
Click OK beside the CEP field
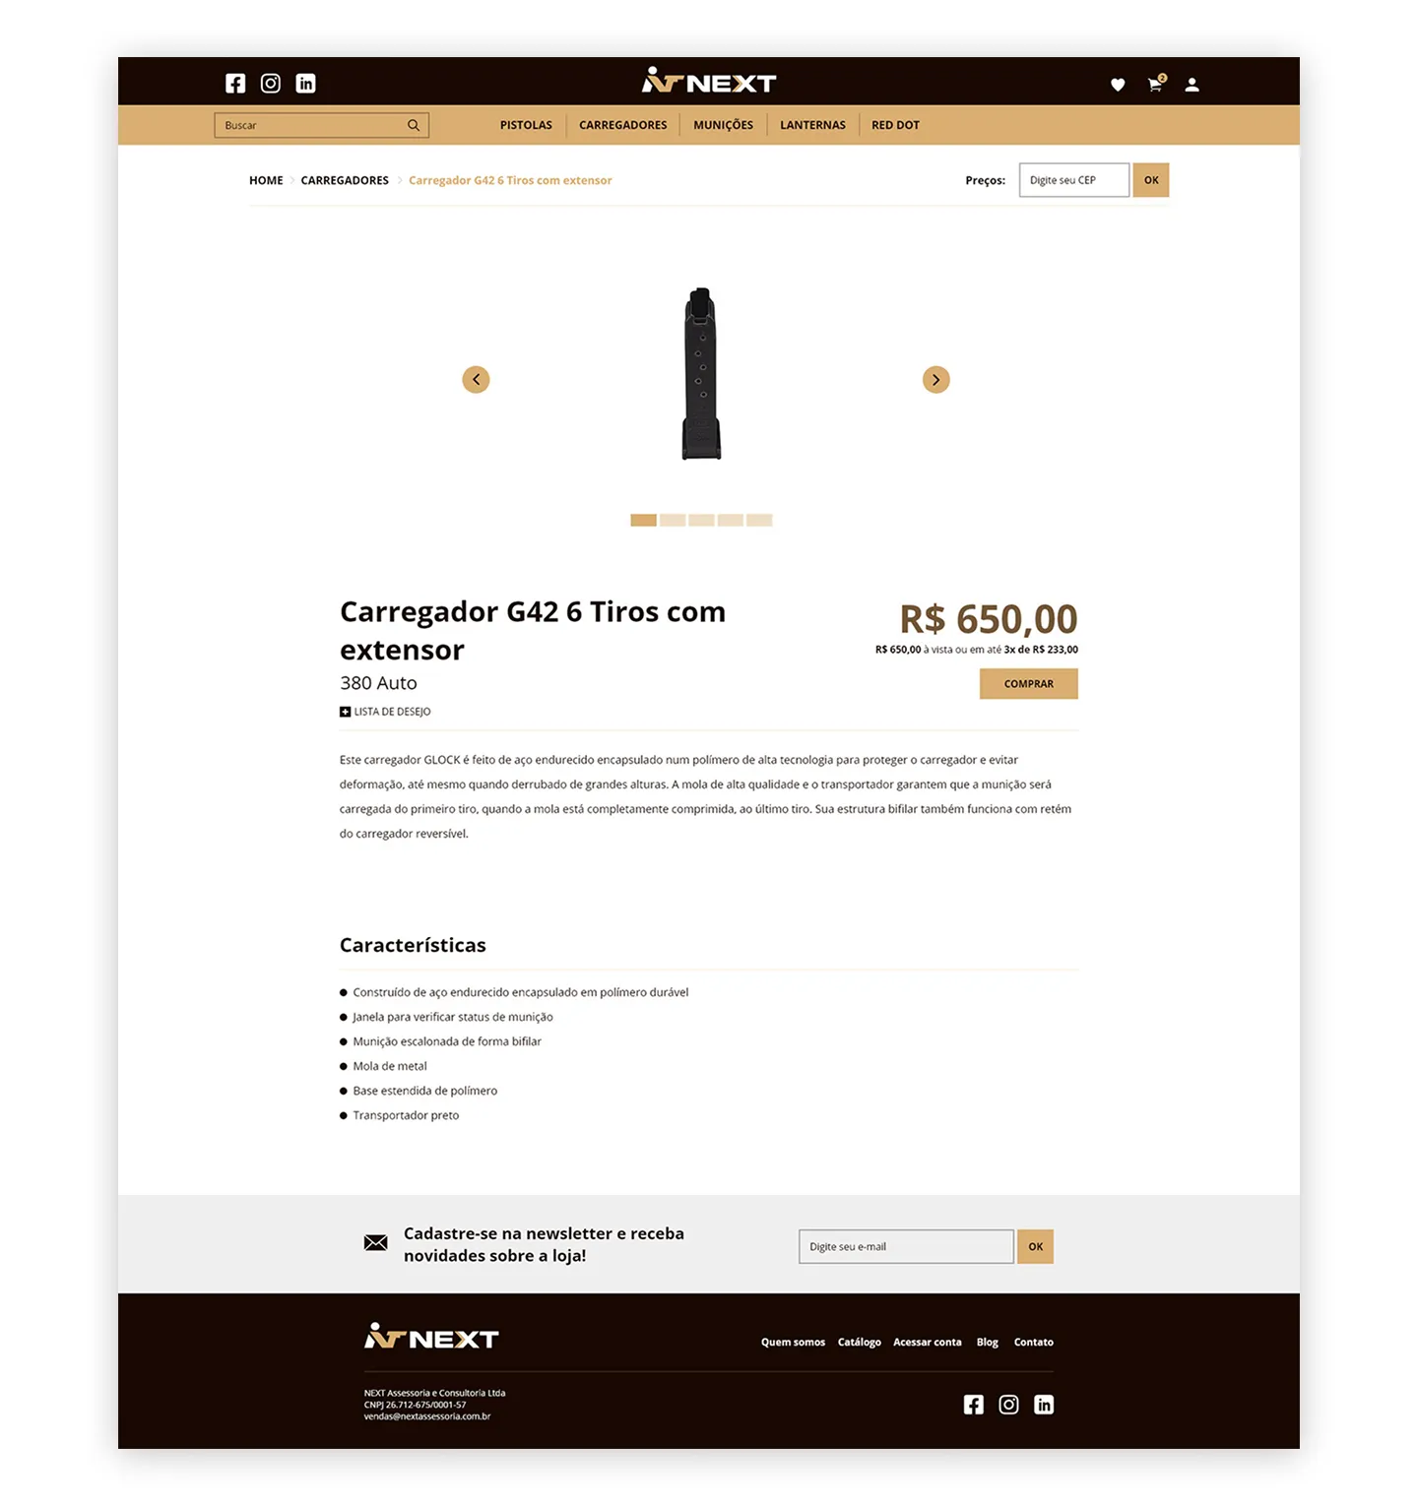click(1151, 180)
